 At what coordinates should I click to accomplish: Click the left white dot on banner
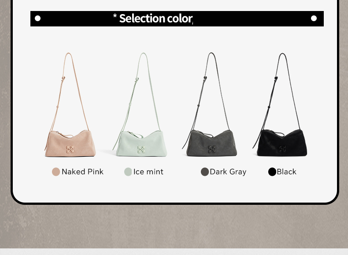[38, 18]
